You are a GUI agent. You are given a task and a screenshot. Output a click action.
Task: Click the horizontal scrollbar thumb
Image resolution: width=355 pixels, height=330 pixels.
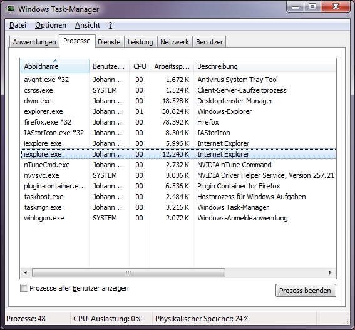click(x=128, y=272)
